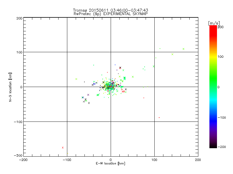Pick the blue region of the colorbar
The image size is (233, 174).
point(213,116)
